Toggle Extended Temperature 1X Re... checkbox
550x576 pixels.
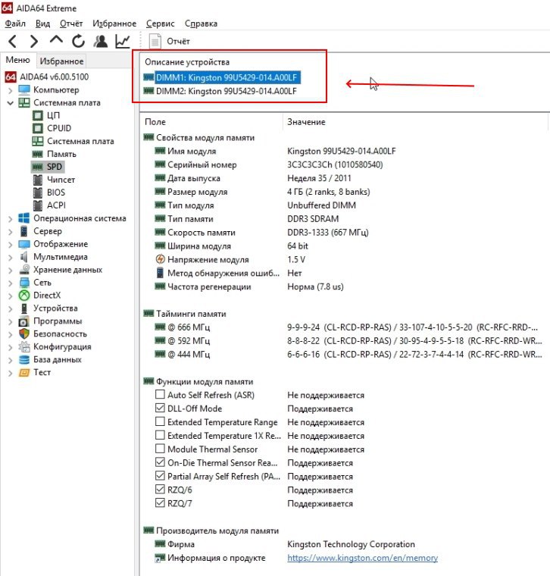[160, 435]
